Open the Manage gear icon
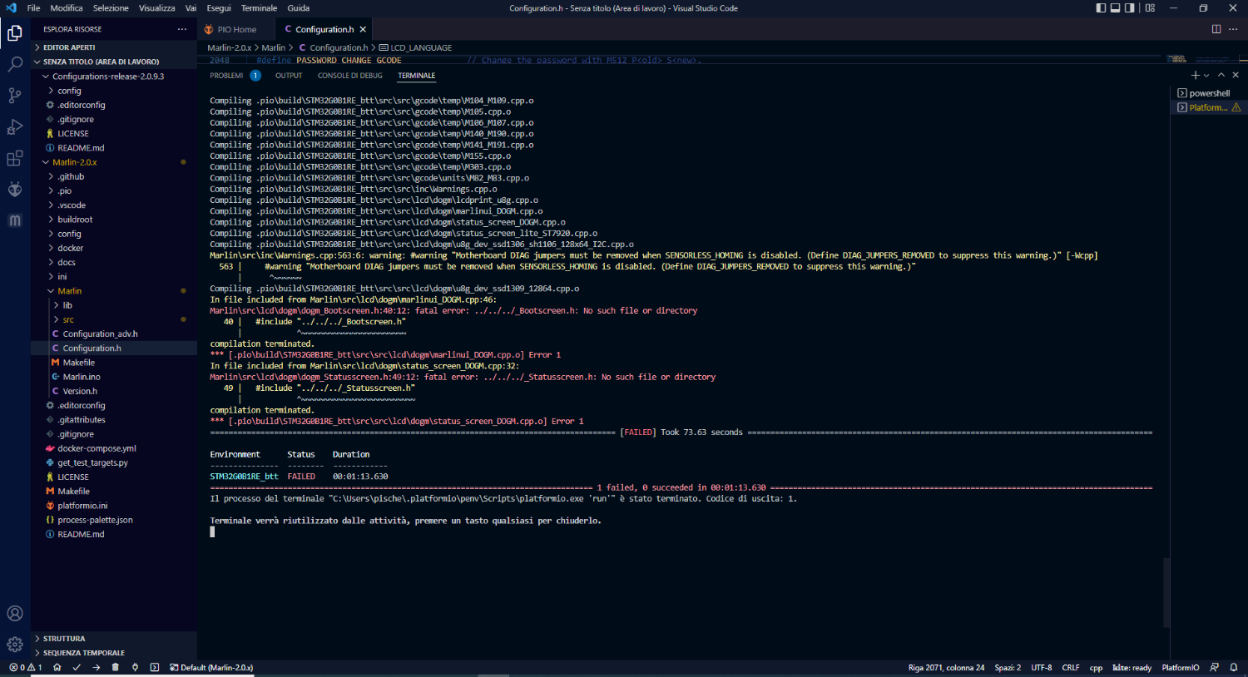 tap(15, 645)
